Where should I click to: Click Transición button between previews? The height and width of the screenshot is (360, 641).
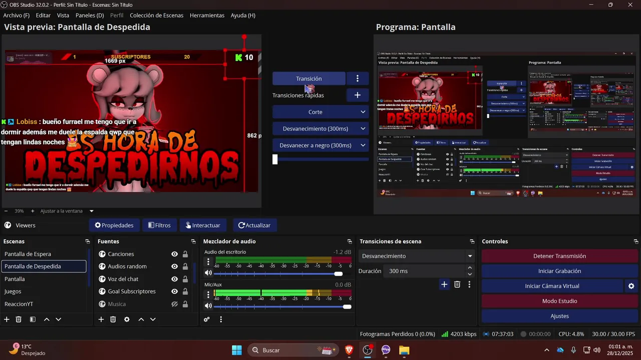(x=309, y=78)
